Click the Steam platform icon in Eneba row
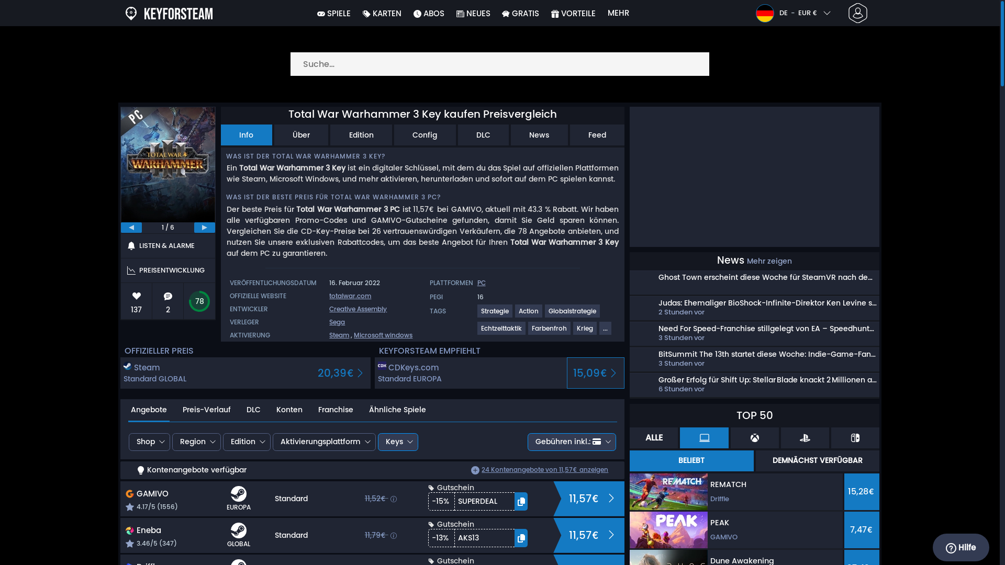The width and height of the screenshot is (1005, 565). click(239, 530)
